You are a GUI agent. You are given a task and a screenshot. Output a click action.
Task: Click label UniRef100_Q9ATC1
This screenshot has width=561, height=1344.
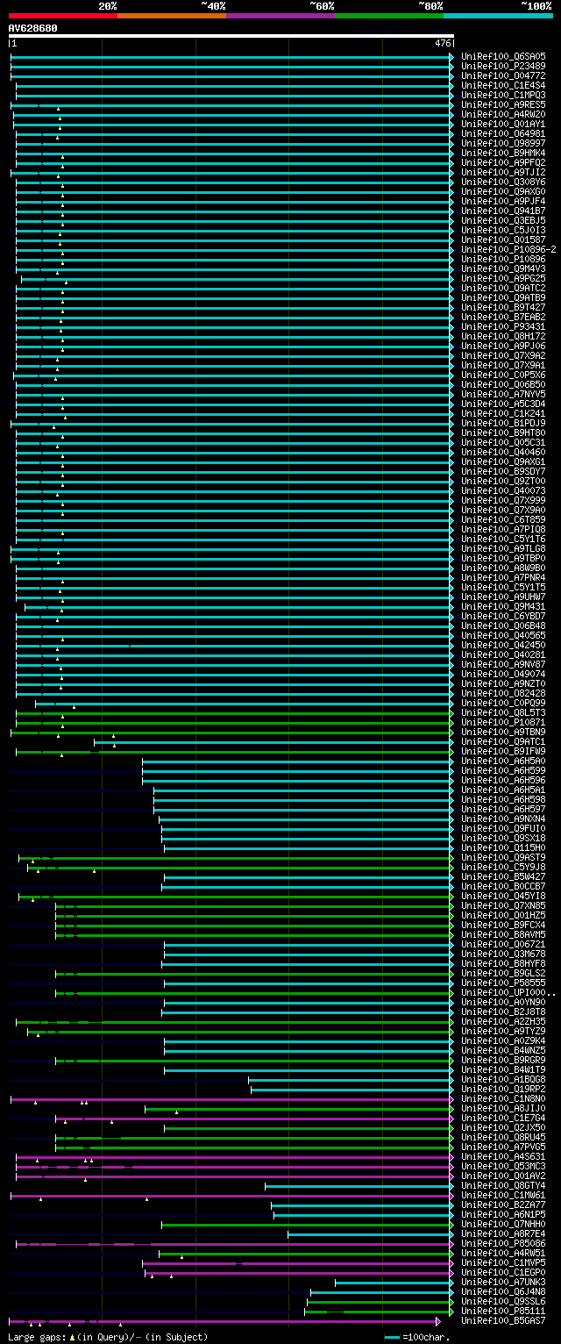tap(503, 741)
